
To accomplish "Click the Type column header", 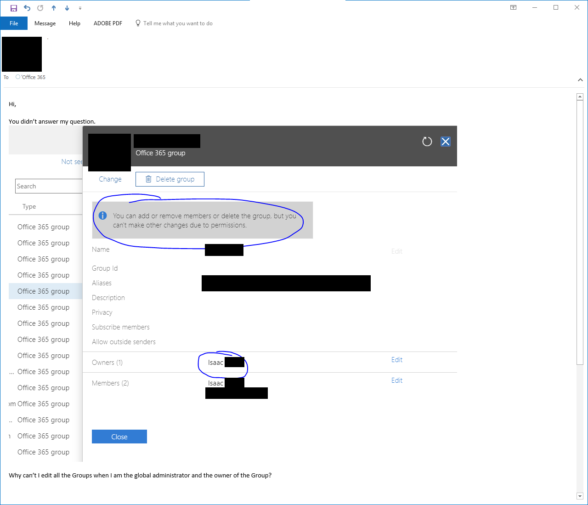I will (x=29, y=206).
